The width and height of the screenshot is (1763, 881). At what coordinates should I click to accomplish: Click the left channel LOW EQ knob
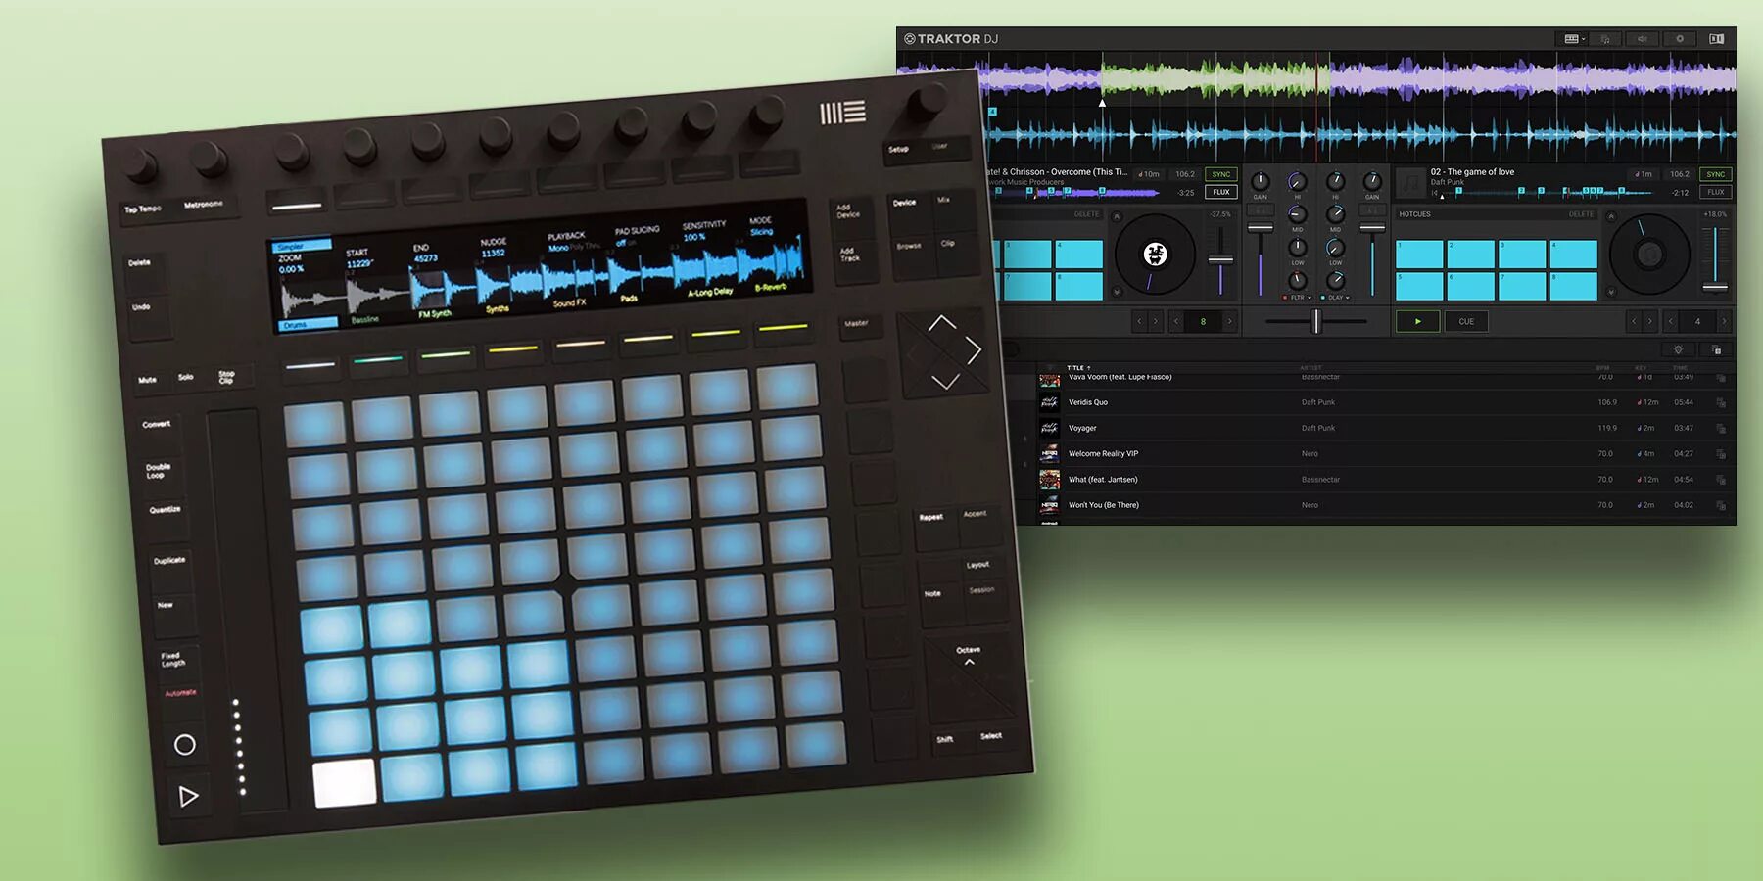tap(1298, 248)
